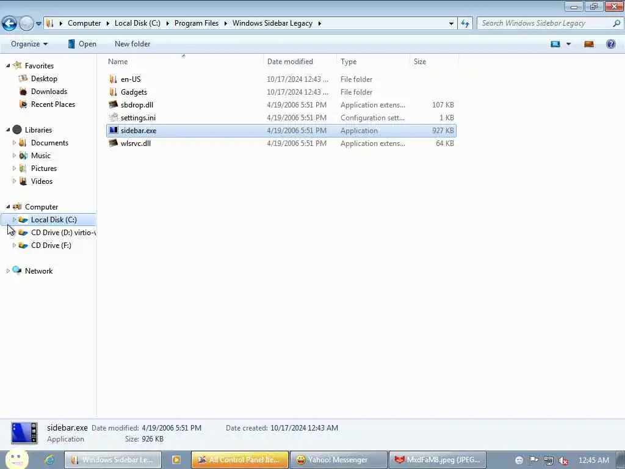Go back using the Back arrow button
The image size is (625, 469).
point(9,23)
